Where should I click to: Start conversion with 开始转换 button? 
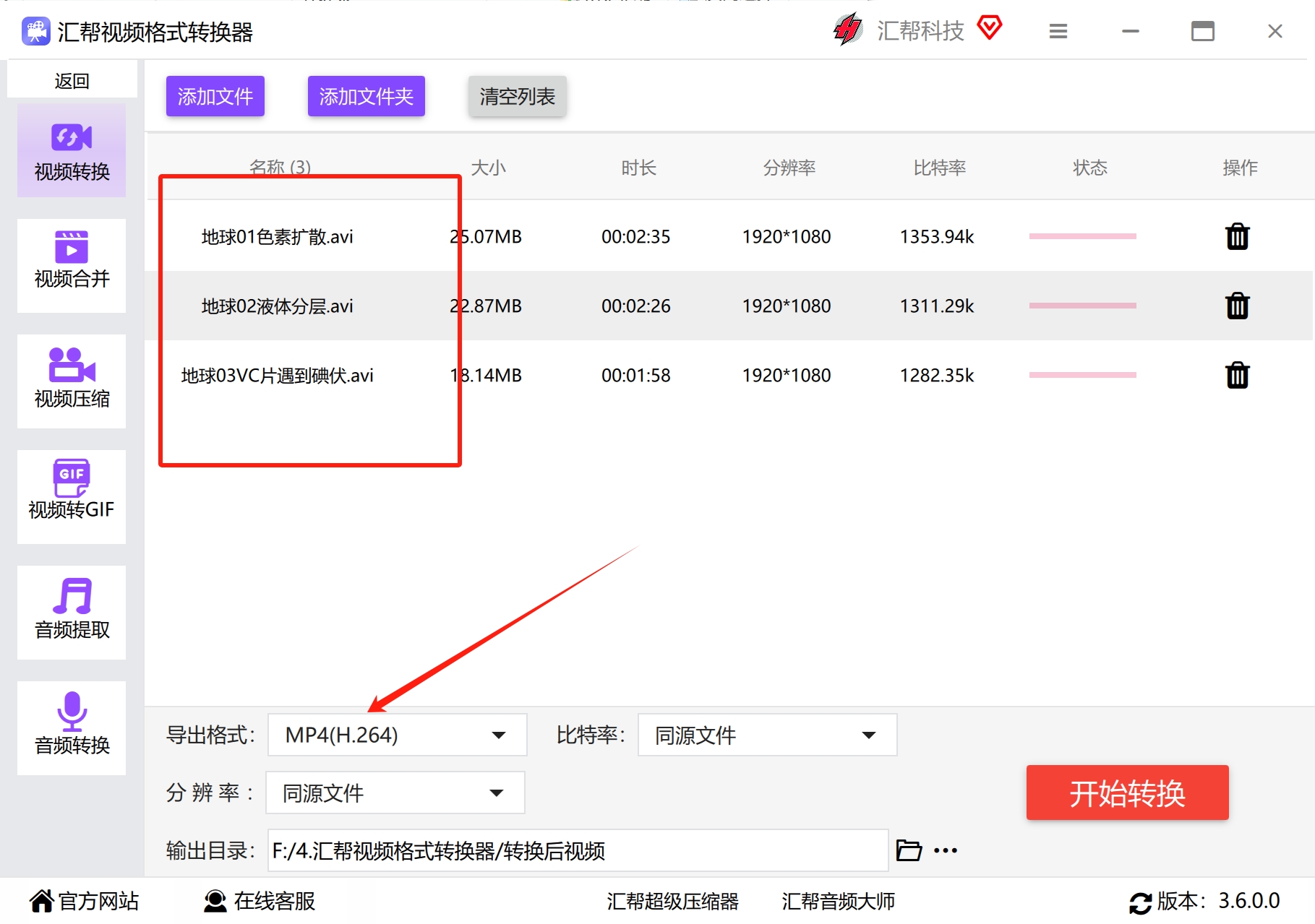tap(1127, 793)
